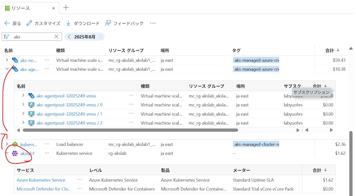Expand aks-agentpool-32025249-vmss parent row
This screenshot has width=356, height=196.
click(x=23, y=96)
